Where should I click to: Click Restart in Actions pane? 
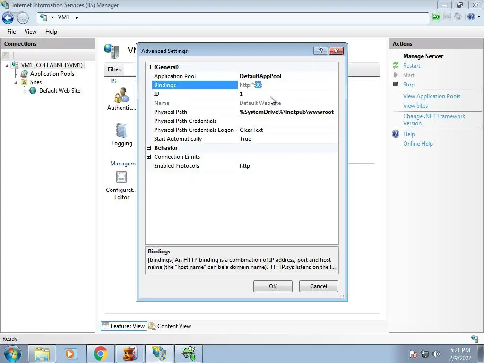(x=412, y=65)
